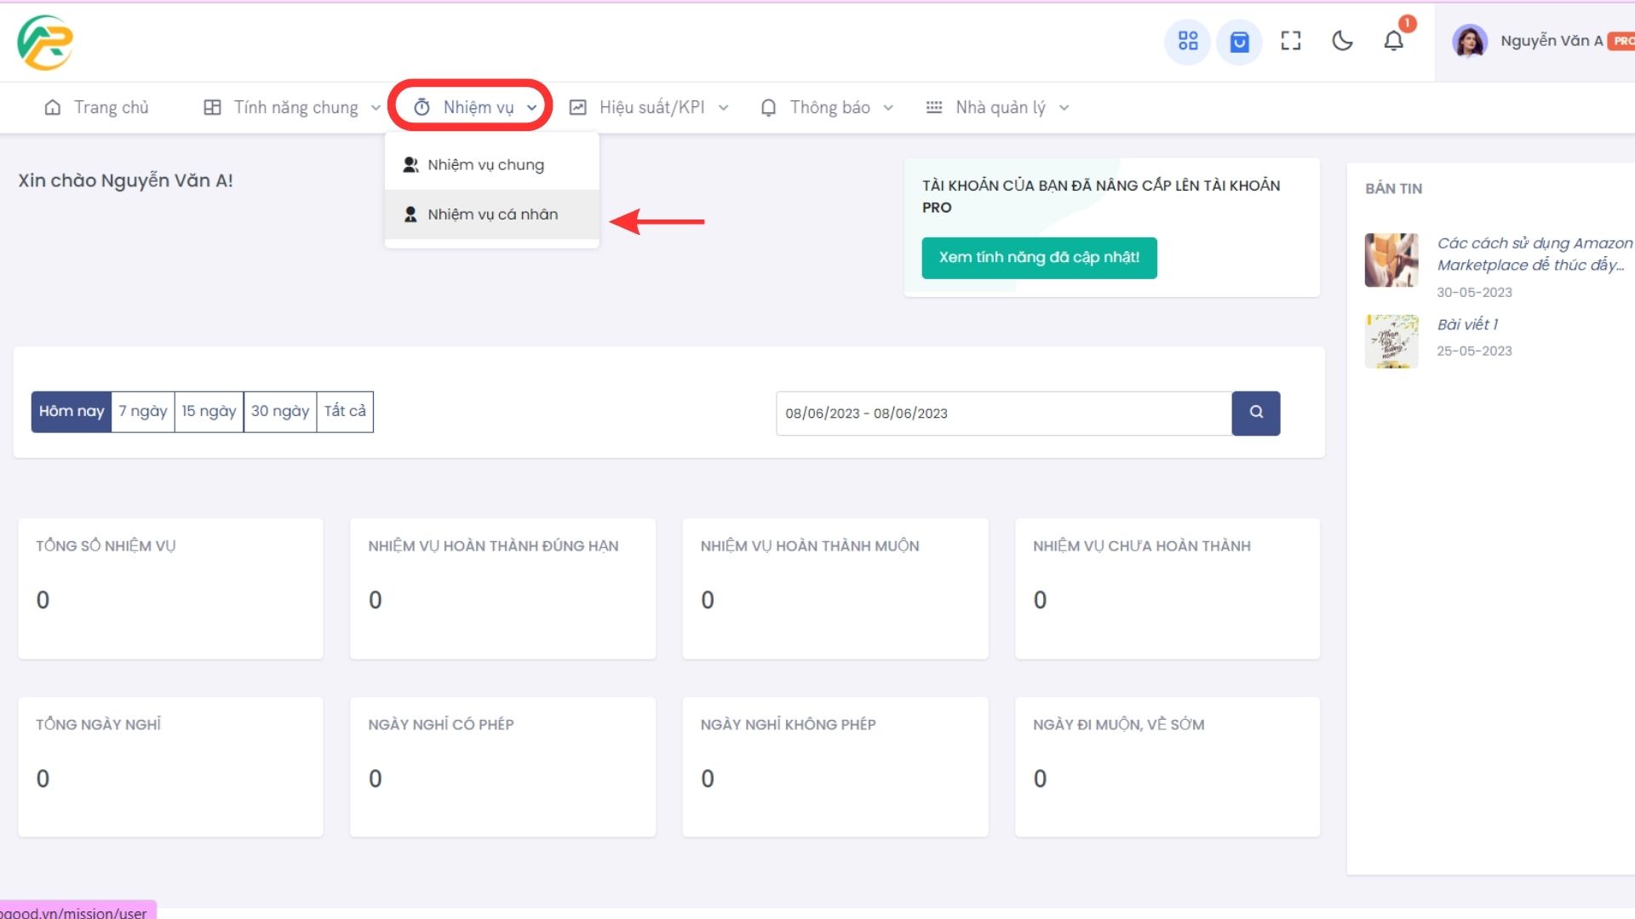Select the Hôm nay filter
The image size is (1635, 919).
click(72, 412)
